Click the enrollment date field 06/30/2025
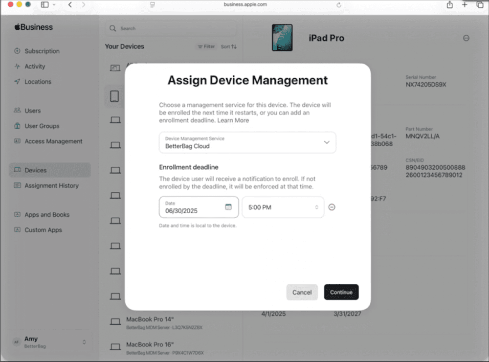489x362 pixels. [199, 207]
